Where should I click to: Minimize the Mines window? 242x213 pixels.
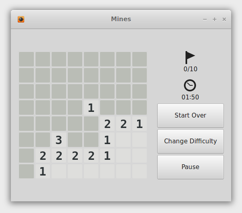(205, 19)
